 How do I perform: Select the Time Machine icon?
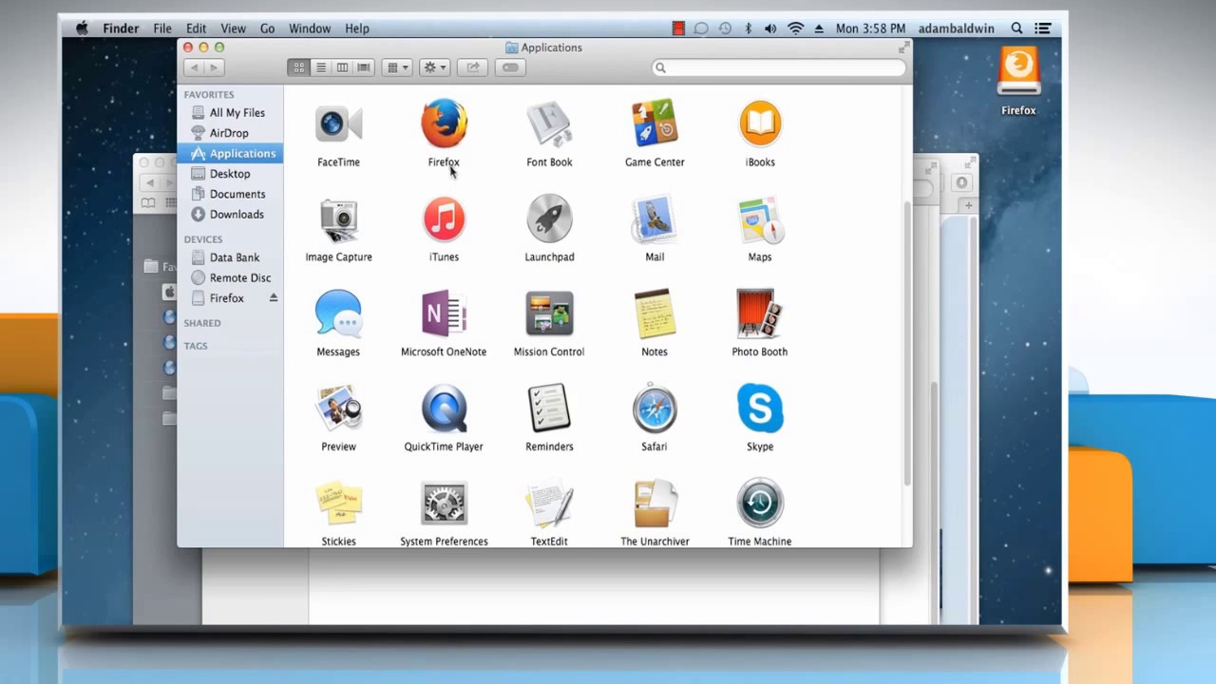pos(760,504)
